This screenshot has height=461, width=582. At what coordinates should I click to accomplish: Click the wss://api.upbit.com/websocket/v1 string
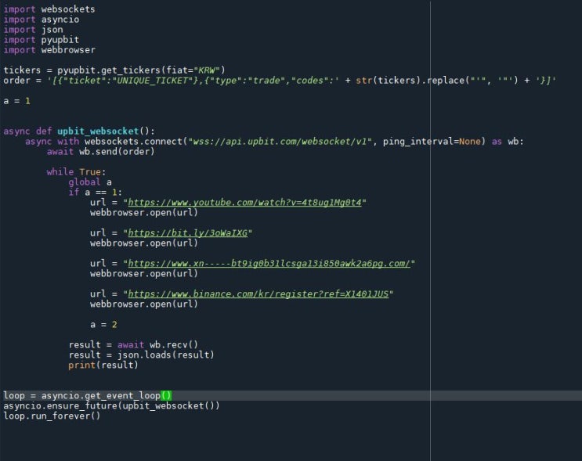click(280, 142)
